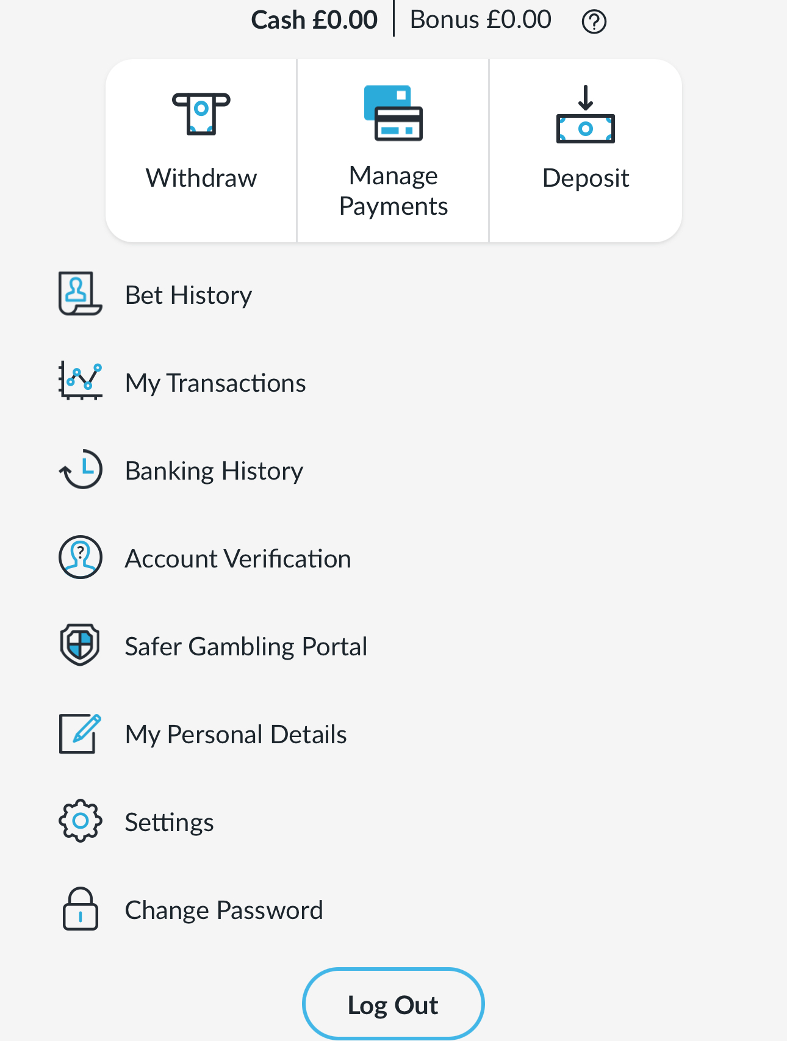Click the Manage Payments card icon

pos(393,113)
